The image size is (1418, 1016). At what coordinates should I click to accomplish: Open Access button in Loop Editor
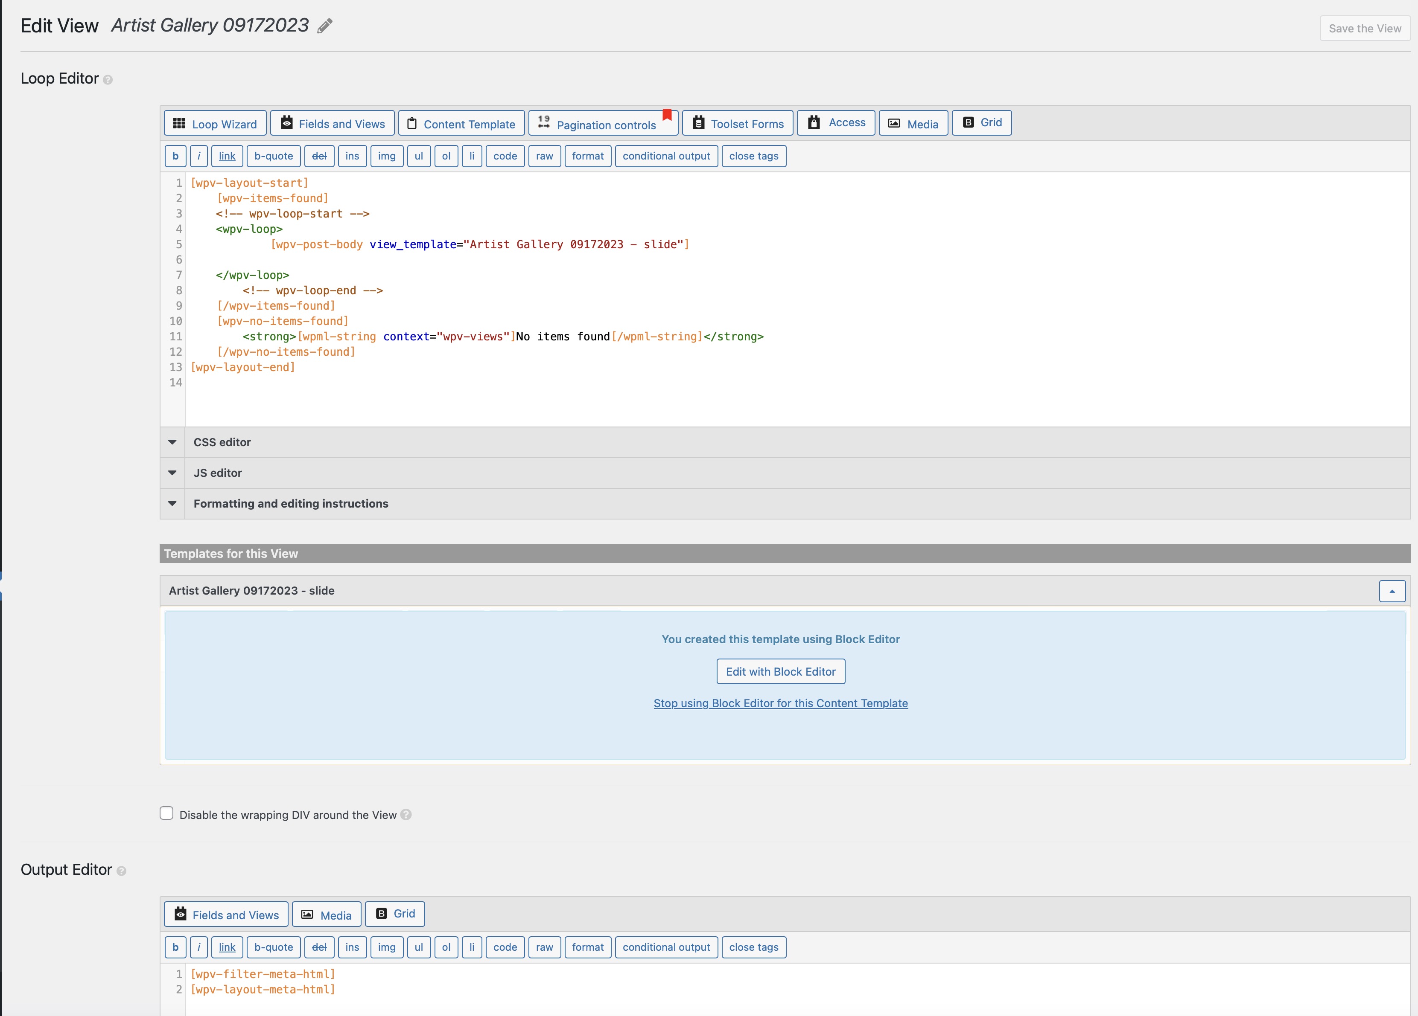tap(836, 123)
